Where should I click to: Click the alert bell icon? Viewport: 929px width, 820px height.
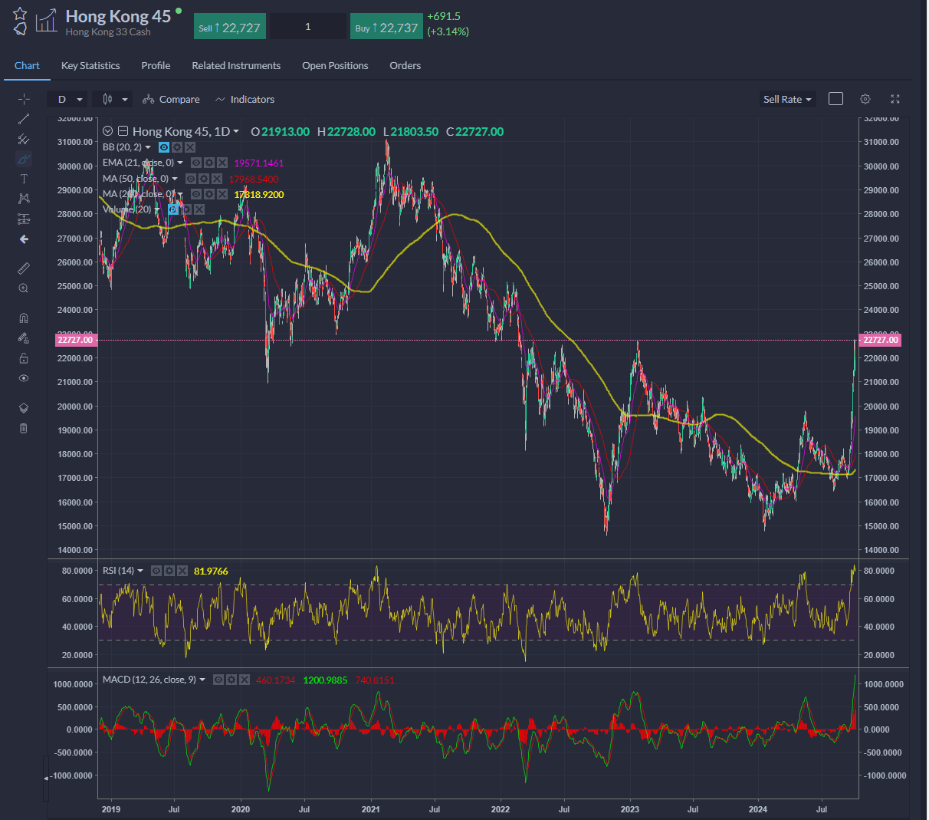20,29
